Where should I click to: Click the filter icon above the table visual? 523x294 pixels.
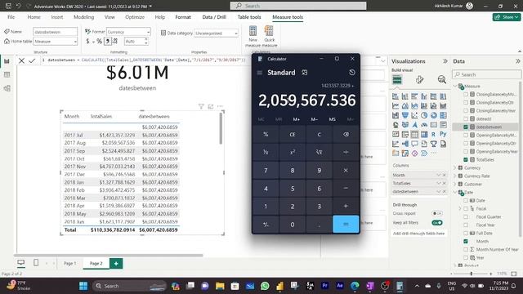(x=201, y=106)
